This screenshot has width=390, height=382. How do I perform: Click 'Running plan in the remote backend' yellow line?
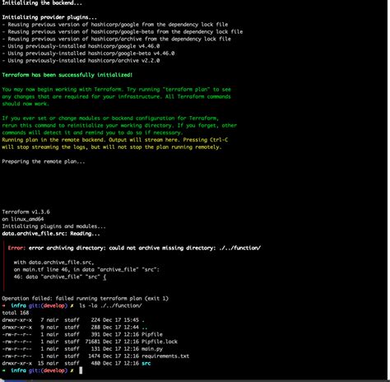(x=115, y=140)
